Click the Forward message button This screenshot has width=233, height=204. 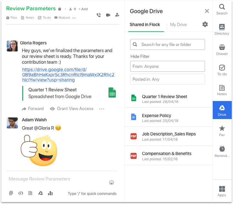[33, 109]
